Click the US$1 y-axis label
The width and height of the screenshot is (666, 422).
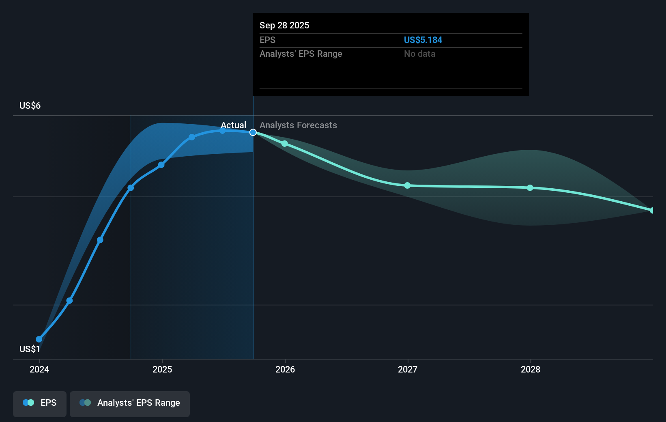(30, 349)
